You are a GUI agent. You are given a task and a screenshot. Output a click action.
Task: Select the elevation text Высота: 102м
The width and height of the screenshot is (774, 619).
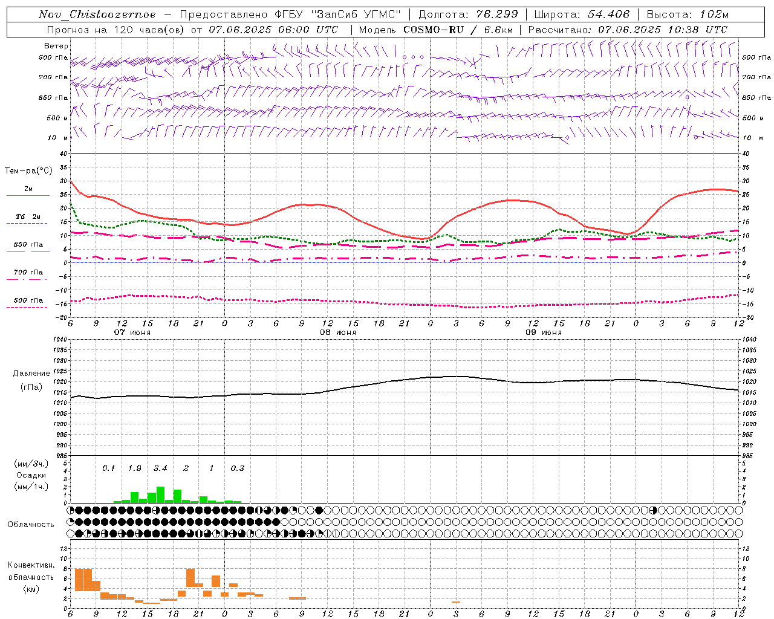(x=688, y=15)
